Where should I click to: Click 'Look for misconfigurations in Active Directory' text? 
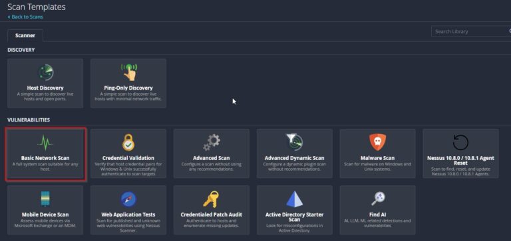[295, 228]
